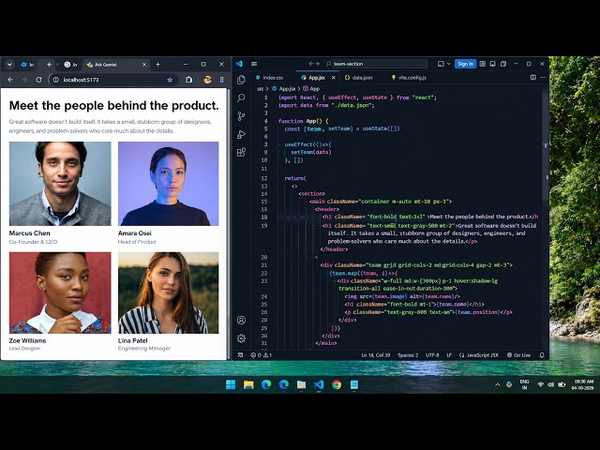The image size is (600, 450).
Task: Toggle the secondary sidebar layout icon
Action: point(503,64)
